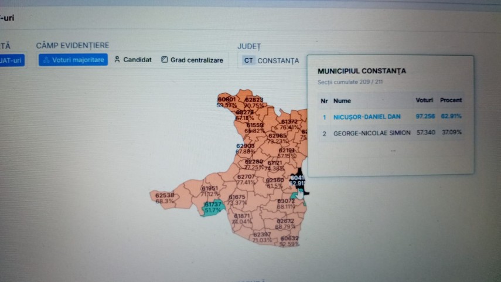501x282 pixels.
Task: Click map region 60632 in the south
Action: pyautogui.click(x=289, y=240)
